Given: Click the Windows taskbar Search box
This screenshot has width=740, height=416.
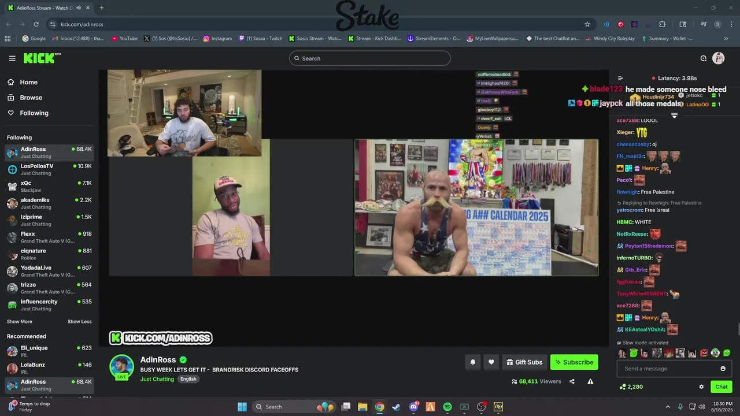Looking at the screenshot, I should click(295, 407).
